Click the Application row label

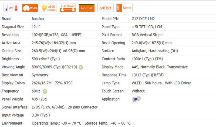(x=111, y=99)
